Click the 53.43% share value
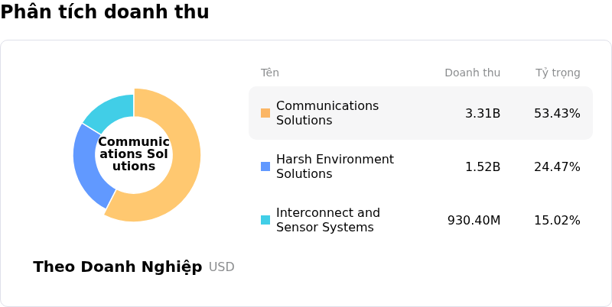Viewport: 612px width, 307px height. click(557, 114)
